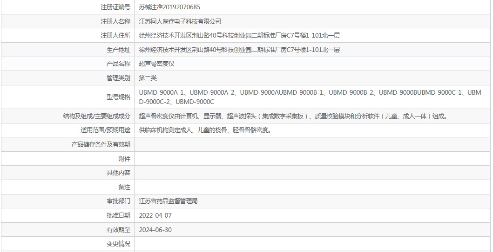
Task: Select management category 第二类
Action: tap(148, 78)
